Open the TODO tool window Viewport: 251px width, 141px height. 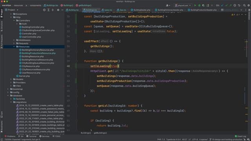[x=56, y=136]
